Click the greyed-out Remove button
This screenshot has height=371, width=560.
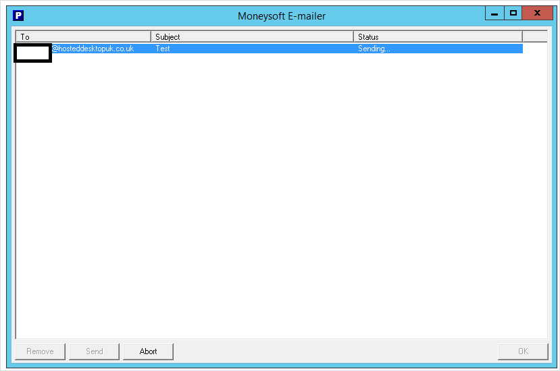(x=40, y=351)
